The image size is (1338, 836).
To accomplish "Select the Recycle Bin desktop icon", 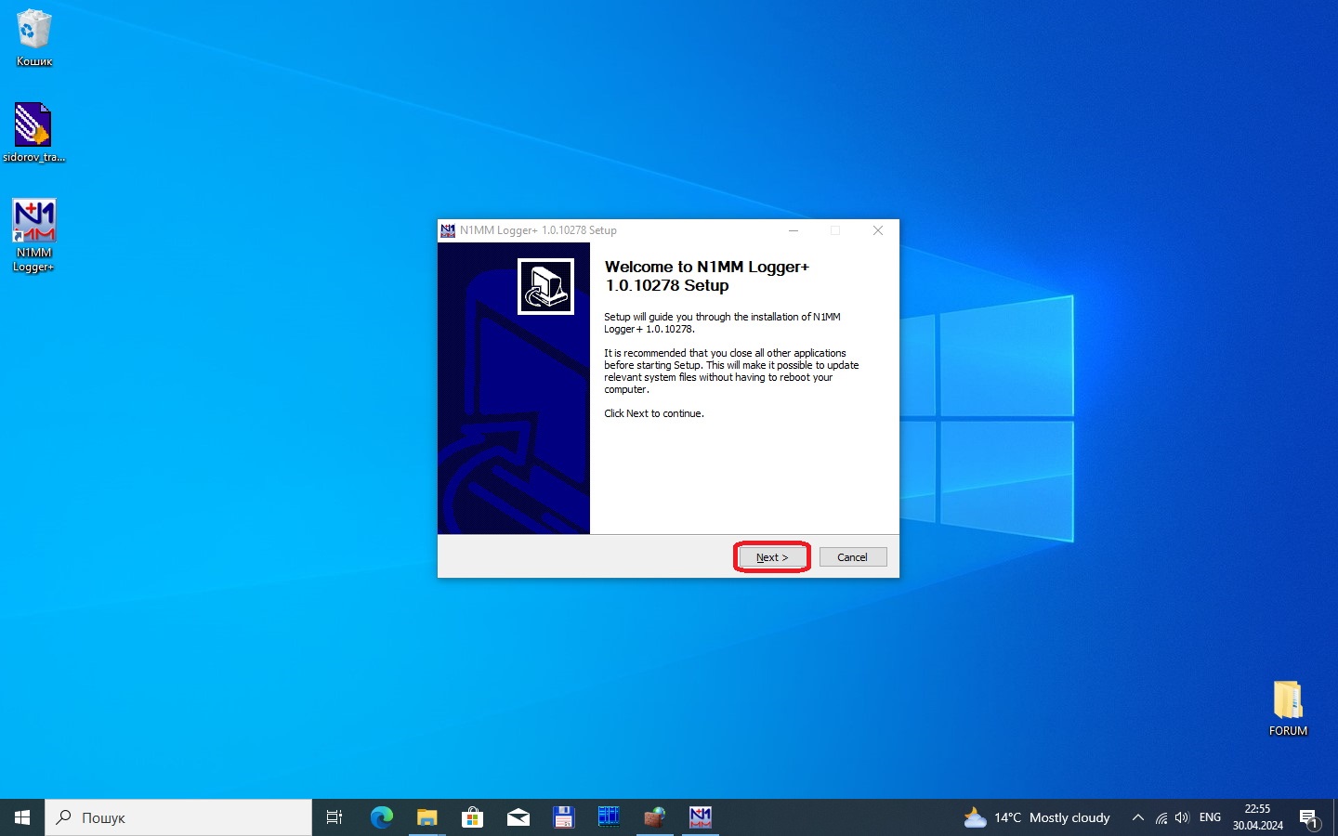I will (34, 38).
